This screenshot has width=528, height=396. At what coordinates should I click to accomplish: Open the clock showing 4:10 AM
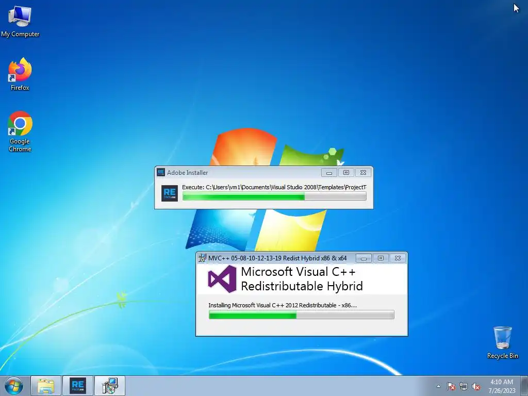pyautogui.click(x=502, y=386)
